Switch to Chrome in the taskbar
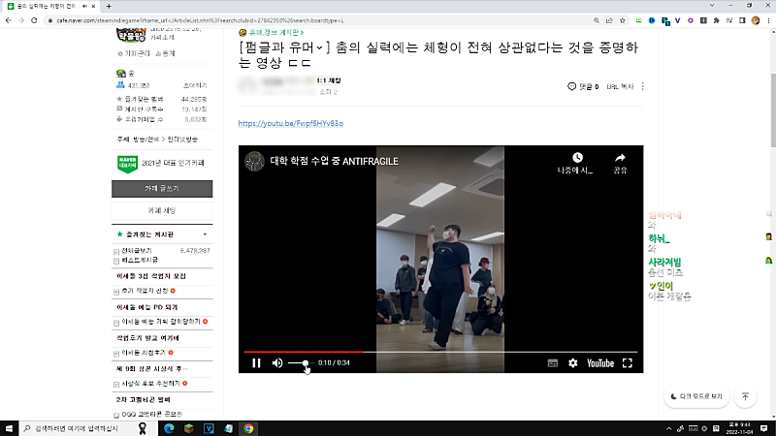 (248, 428)
